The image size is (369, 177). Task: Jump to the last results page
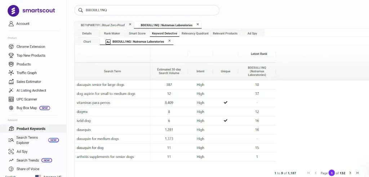pyautogui.click(x=357, y=173)
